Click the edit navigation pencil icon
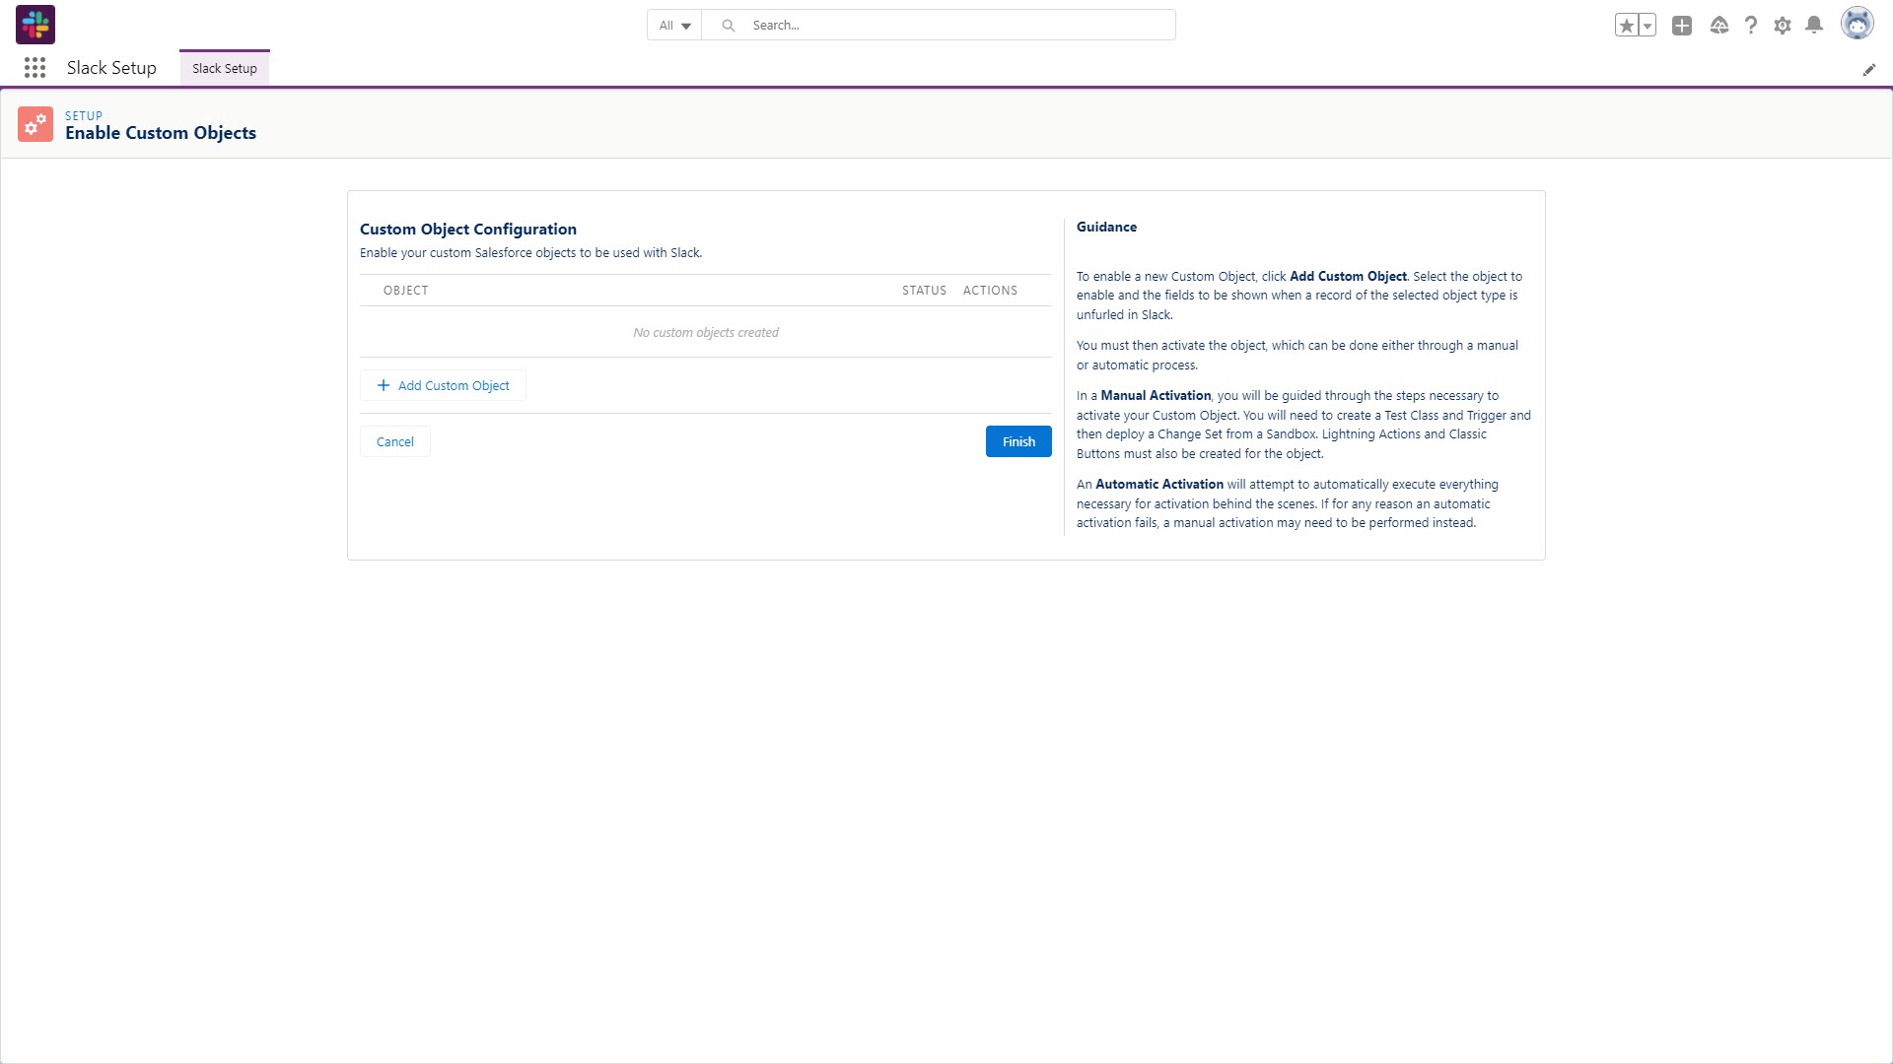 click(x=1869, y=70)
